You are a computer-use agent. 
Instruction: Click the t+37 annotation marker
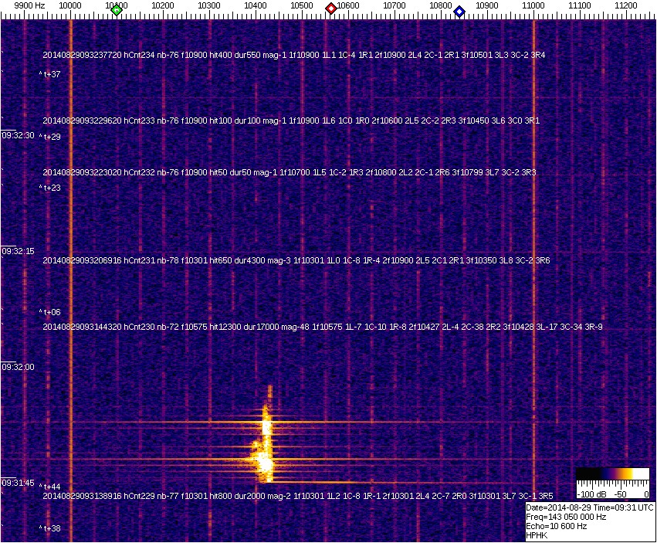click(x=50, y=75)
